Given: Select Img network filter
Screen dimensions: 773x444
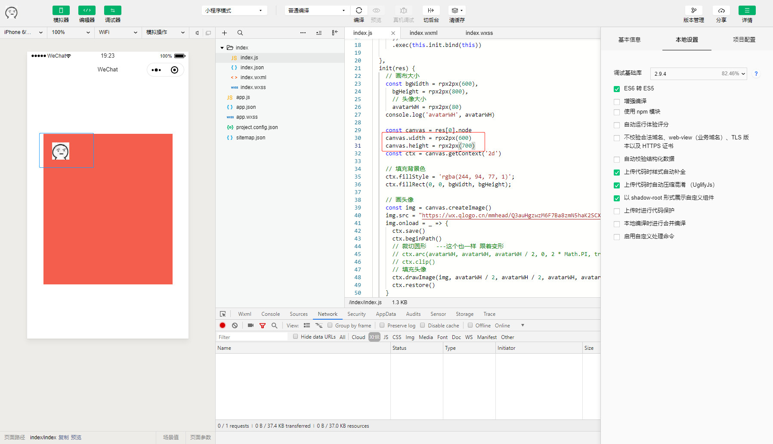Looking at the screenshot, I should tap(410, 337).
